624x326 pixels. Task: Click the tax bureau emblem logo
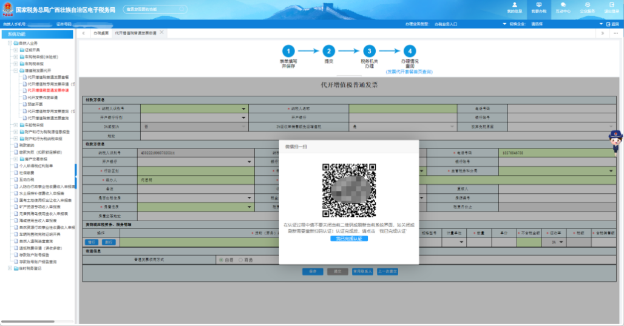(x=7, y=10)
